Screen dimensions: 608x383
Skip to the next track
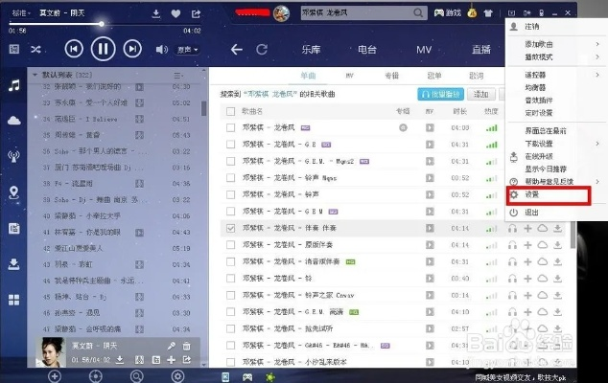[131, 49]
